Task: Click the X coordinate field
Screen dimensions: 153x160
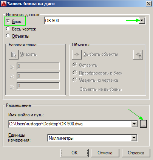Action: [38, 66]
